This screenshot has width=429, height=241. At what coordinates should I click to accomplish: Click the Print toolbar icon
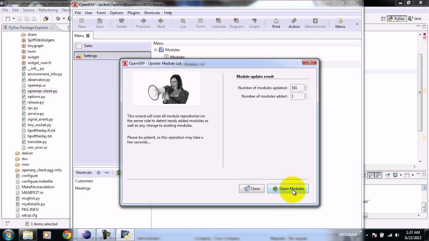tap(276, 23)
